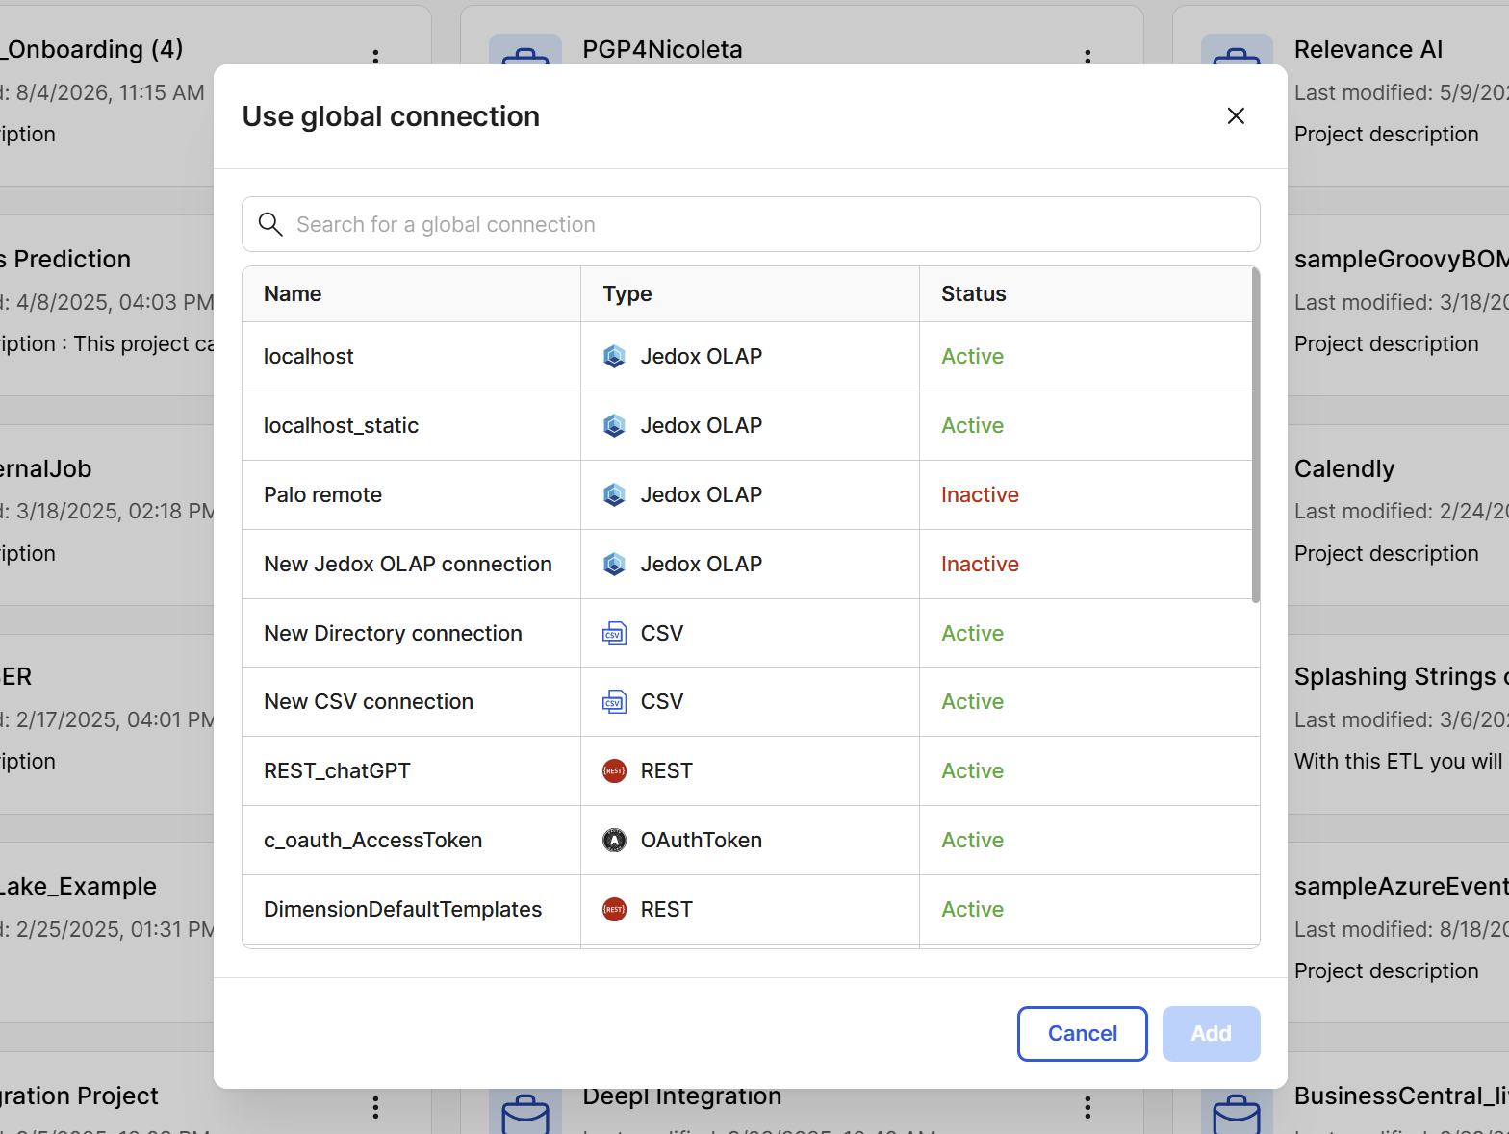Click OAuthToken type text

point(702,841)
